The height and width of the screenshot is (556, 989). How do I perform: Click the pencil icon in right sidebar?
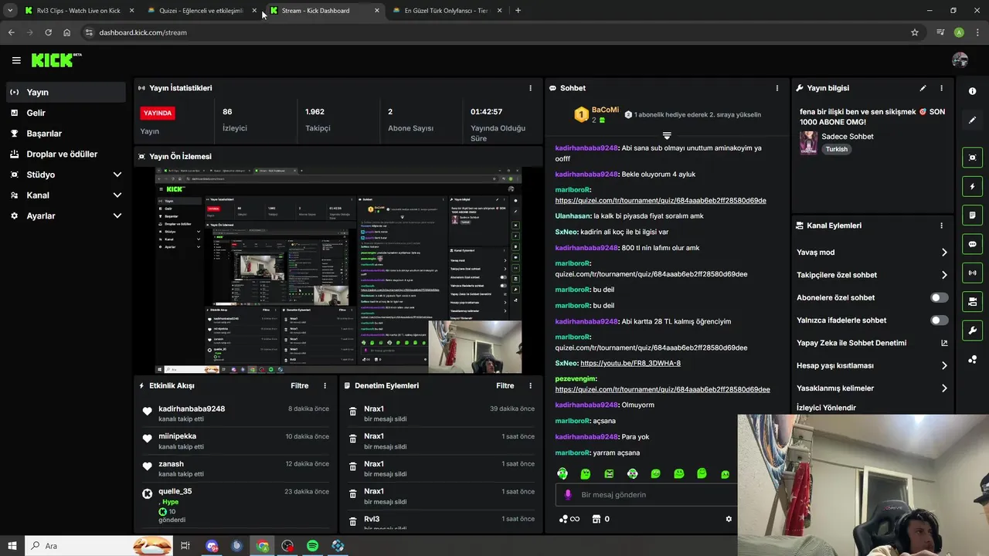972,120
